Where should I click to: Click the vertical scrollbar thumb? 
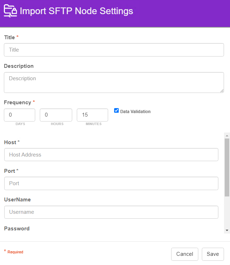coord(227,167)
